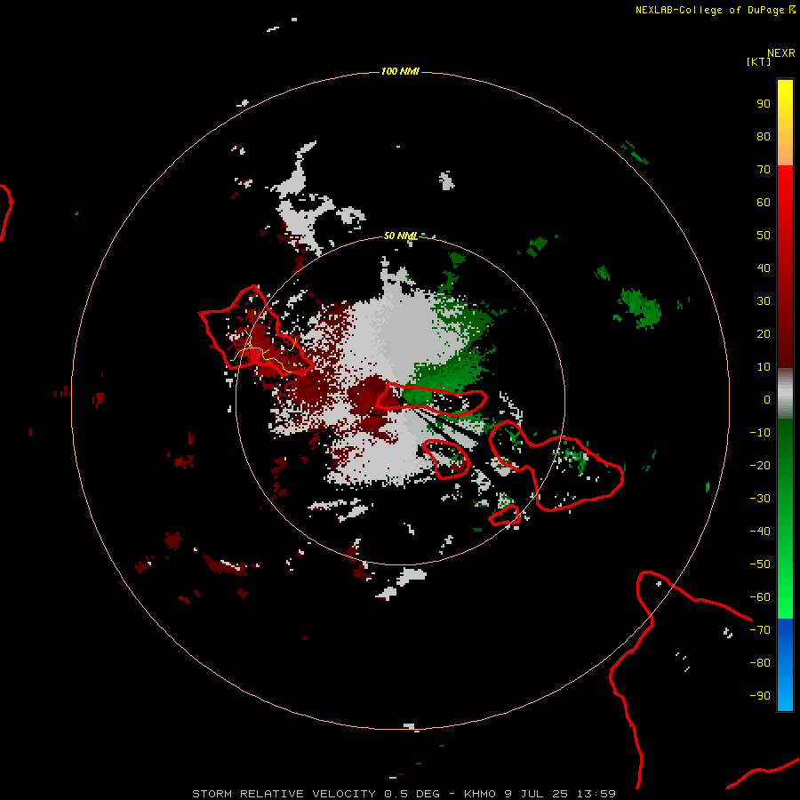Image resolution: width=800 pixels, height=800 pixels.
Task: Pick the yellow top segment of the colorbar
Action: [785, 122]
